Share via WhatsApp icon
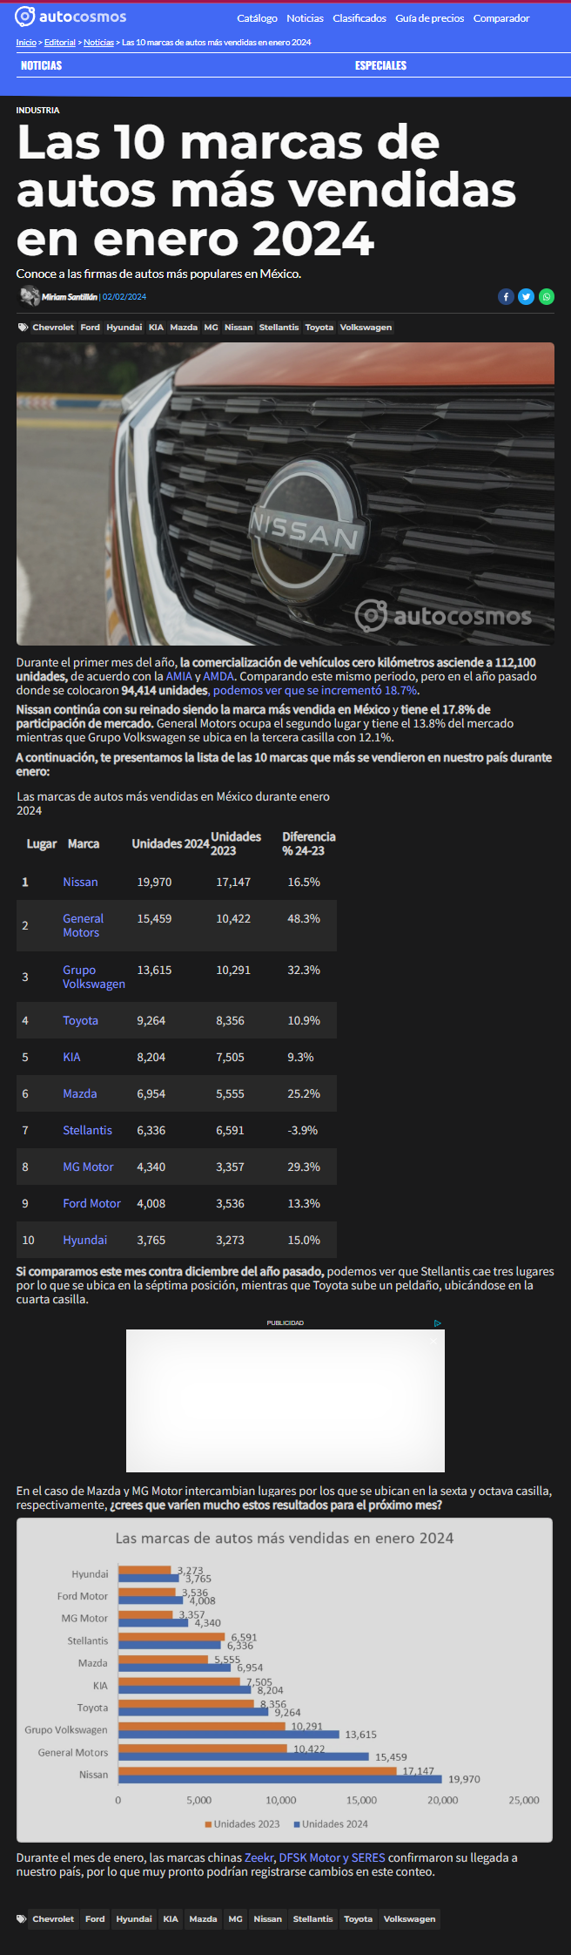The height and width of the screenshot is (1955, 571). (x=547, y=297)
